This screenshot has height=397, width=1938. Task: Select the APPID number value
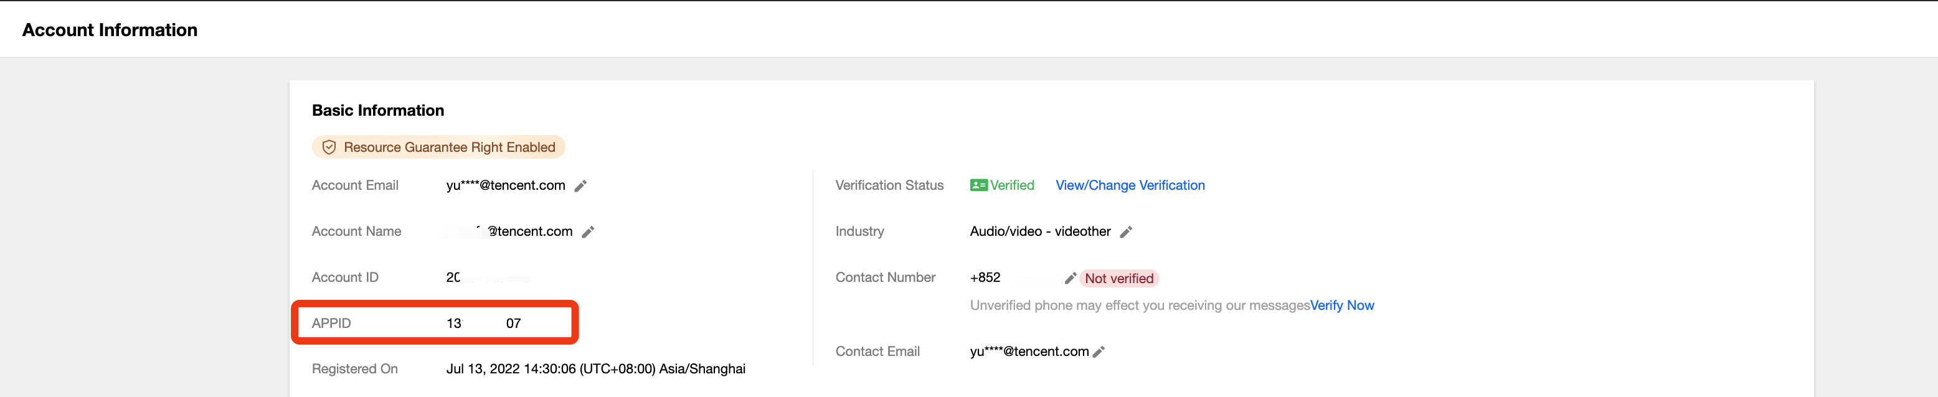(483, 324)
